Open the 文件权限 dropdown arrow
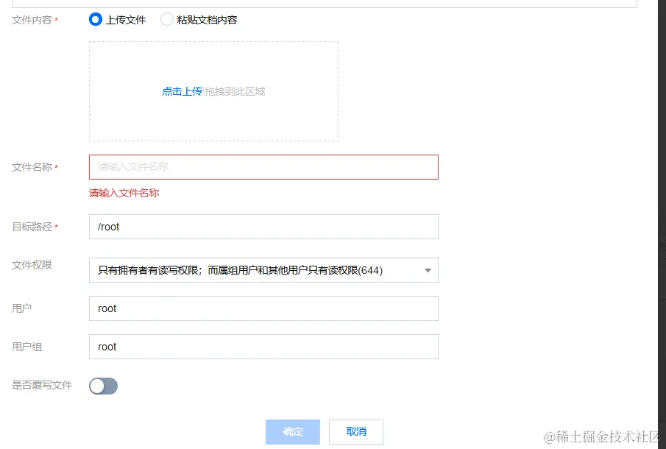This screenshot has width=666, height=449. coord(428,270)
